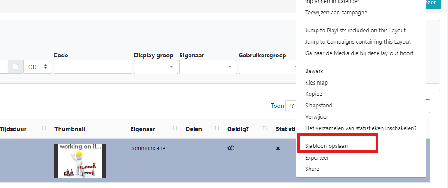Click Verwijder in the context menu
Image resolution: width=448 pixels, height=188 pixels.
[x=317, y=116]
